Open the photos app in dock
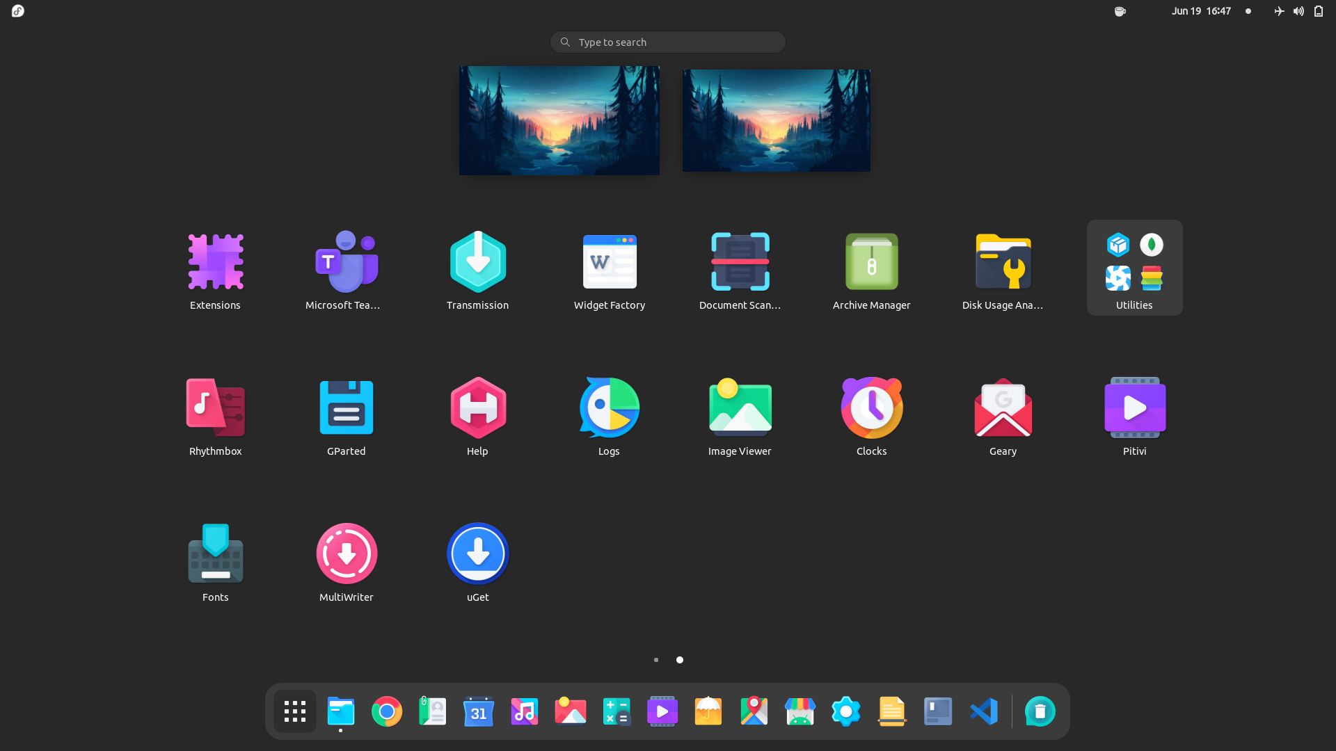 [x=571, y=711]
